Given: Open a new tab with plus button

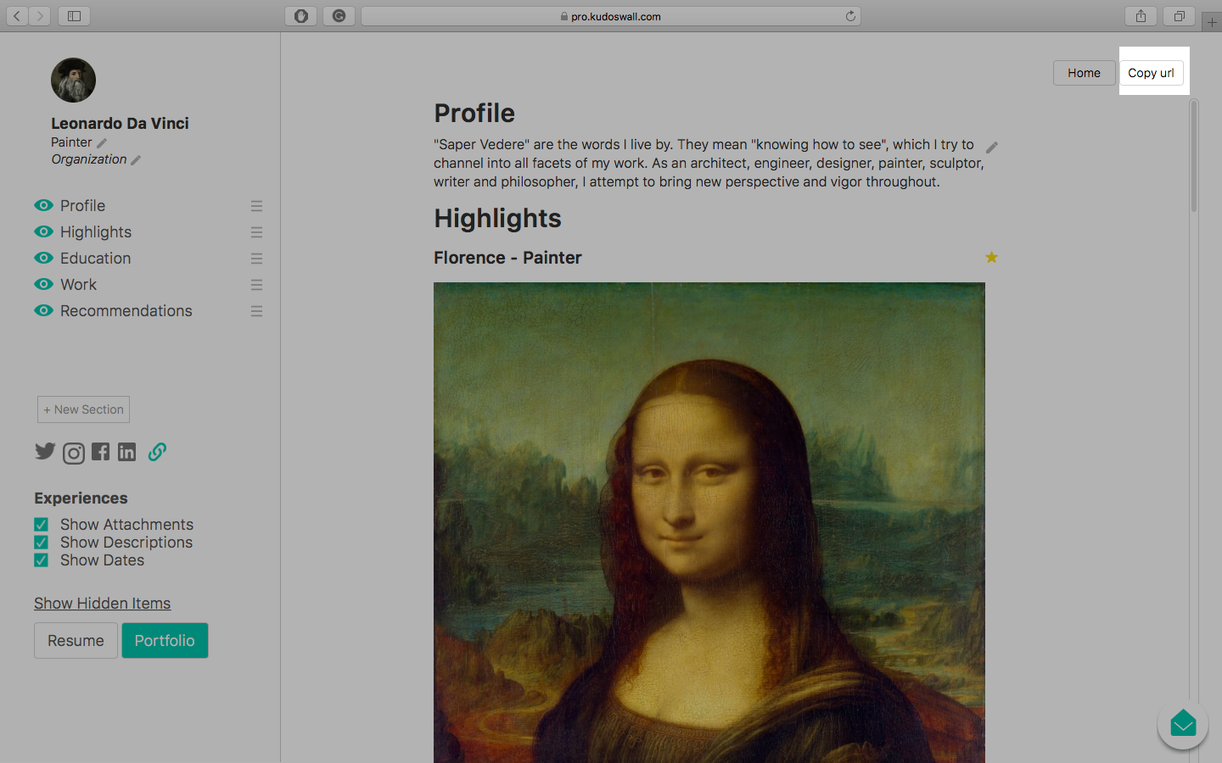Looking at the screenshot, I should tap(1212, 23).
